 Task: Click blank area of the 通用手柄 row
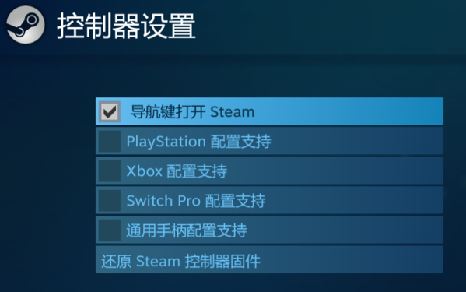[x=345, y=230]
